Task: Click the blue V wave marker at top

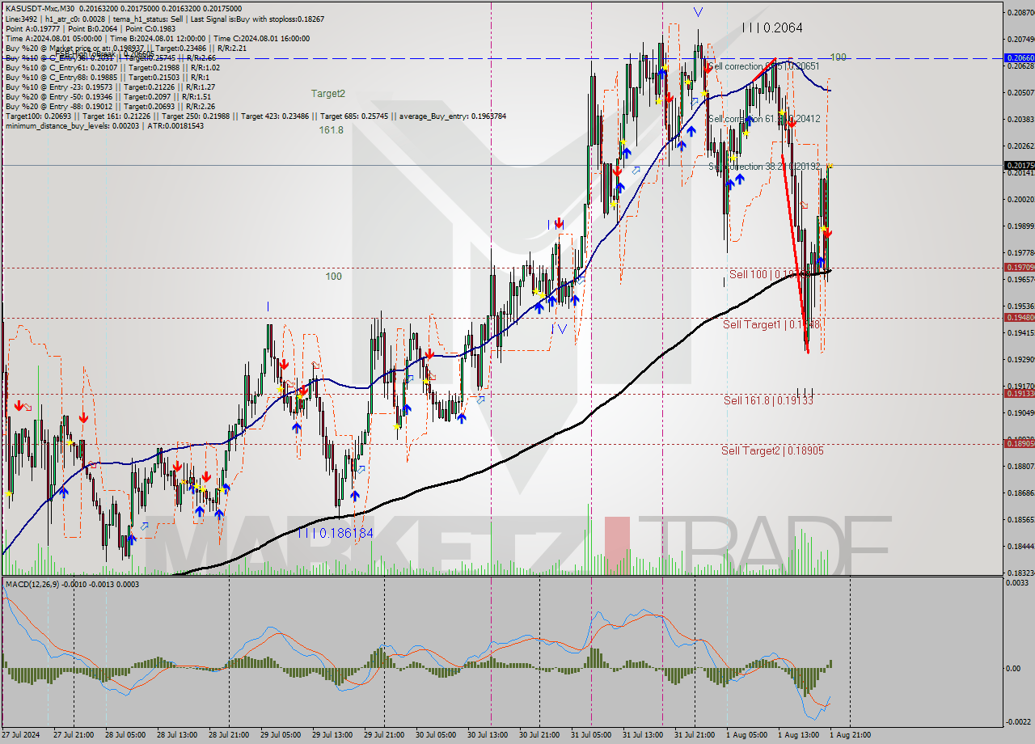Action: 698,12
